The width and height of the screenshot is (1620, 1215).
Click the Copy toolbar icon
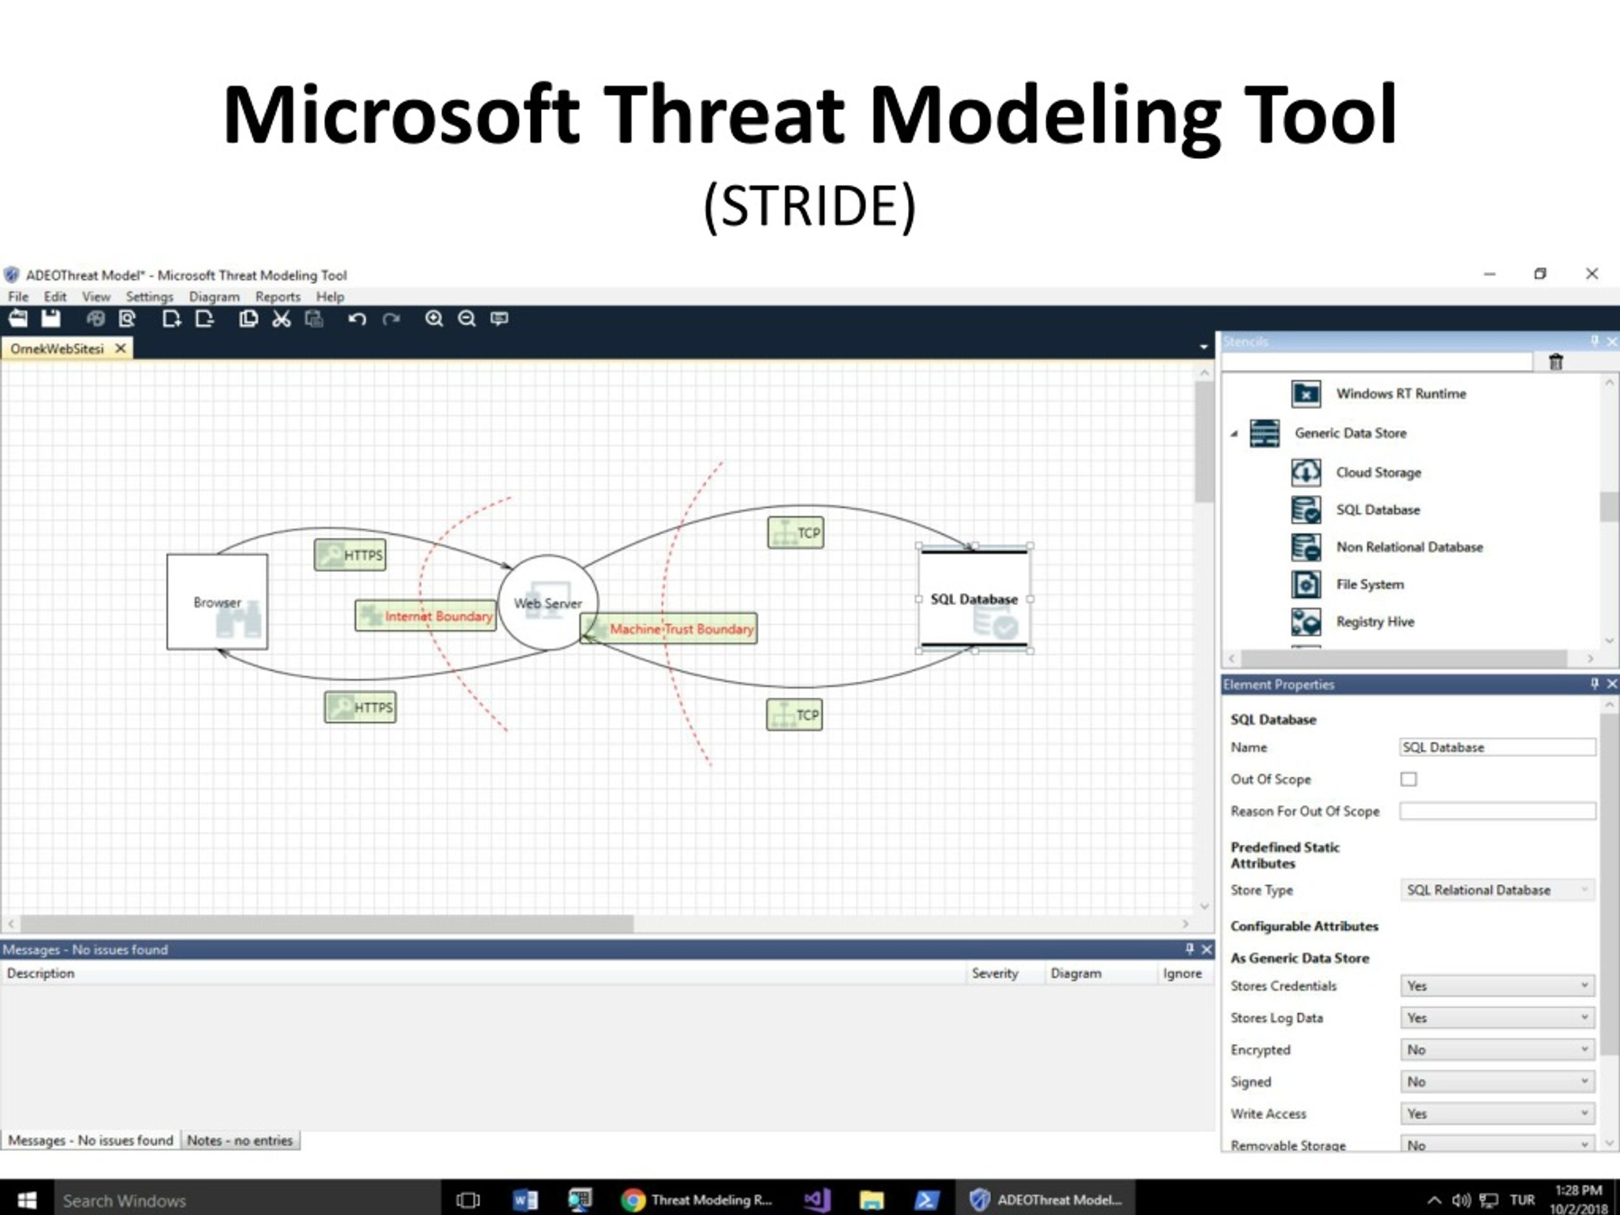[x=248, y=318]
